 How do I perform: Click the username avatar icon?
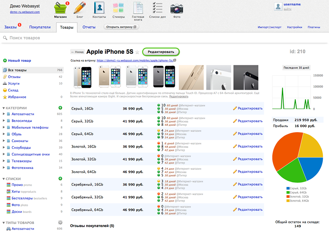coord(278,7)
